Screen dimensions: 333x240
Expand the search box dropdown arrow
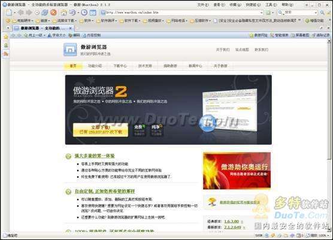pos(316,13)
